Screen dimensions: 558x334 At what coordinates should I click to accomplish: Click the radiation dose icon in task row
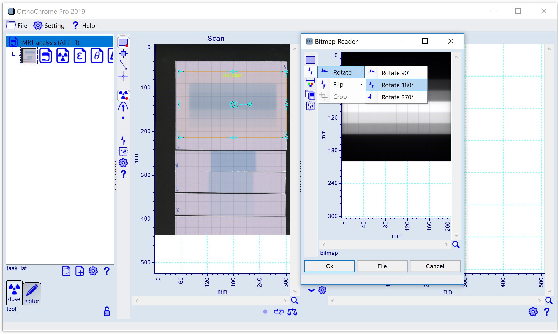(63, 56)
